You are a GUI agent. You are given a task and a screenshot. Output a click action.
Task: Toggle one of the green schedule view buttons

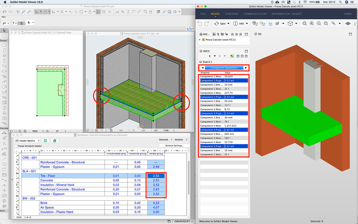click(x=45, y=141)
